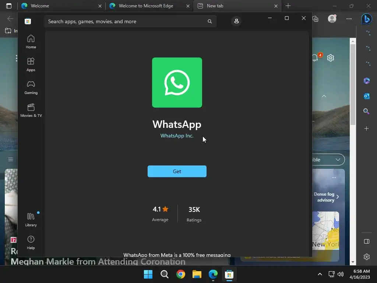Open the Windows Start menu
This screenshot has width=377, height=283.
[x=148, y=274]
